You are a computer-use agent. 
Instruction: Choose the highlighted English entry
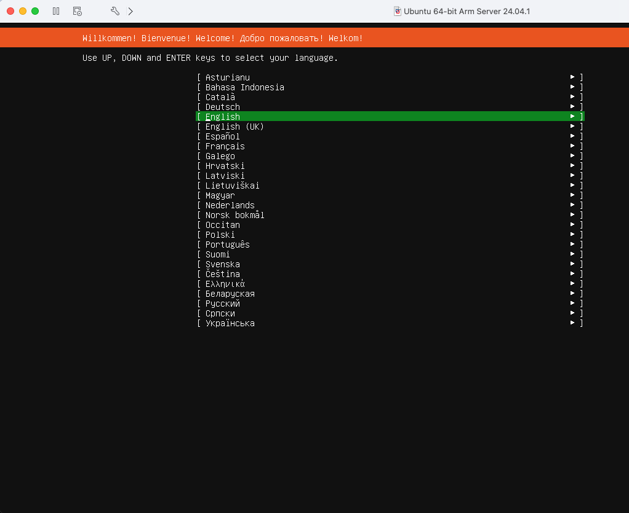click(390, 117)
